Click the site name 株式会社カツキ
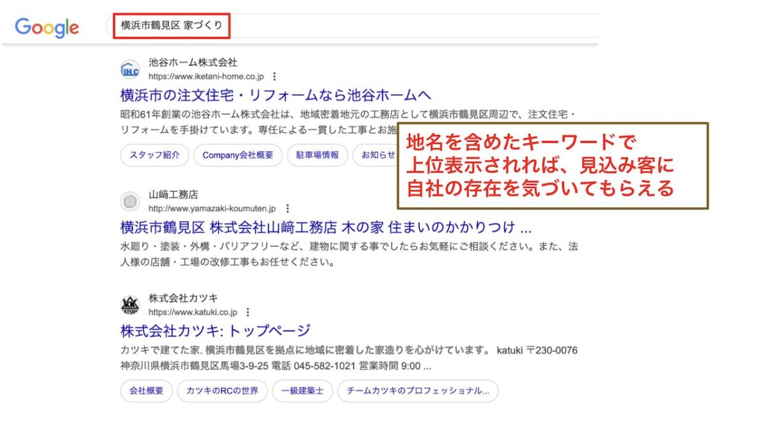 pos(184,298)
